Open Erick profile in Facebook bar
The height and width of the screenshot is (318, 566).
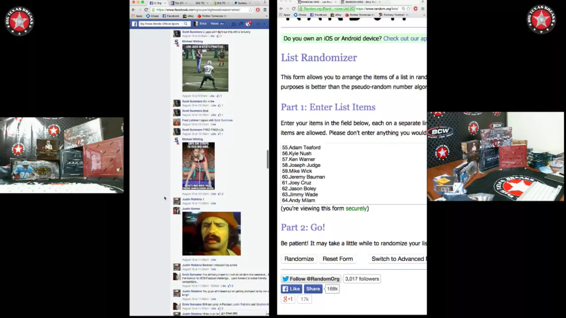200,24
